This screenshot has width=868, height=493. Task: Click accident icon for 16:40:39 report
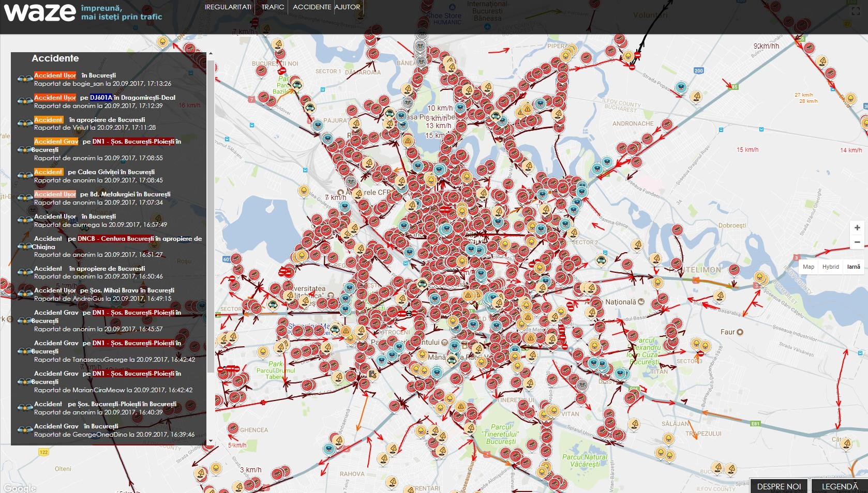25,408
